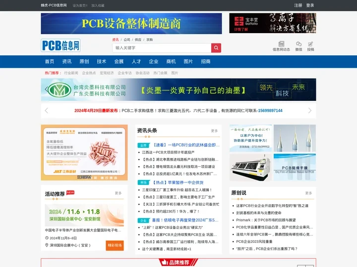This screenshot has height=267, width=357.
Task: Click the orange 精彩现场 button
Action: click(x=115, y=245)
